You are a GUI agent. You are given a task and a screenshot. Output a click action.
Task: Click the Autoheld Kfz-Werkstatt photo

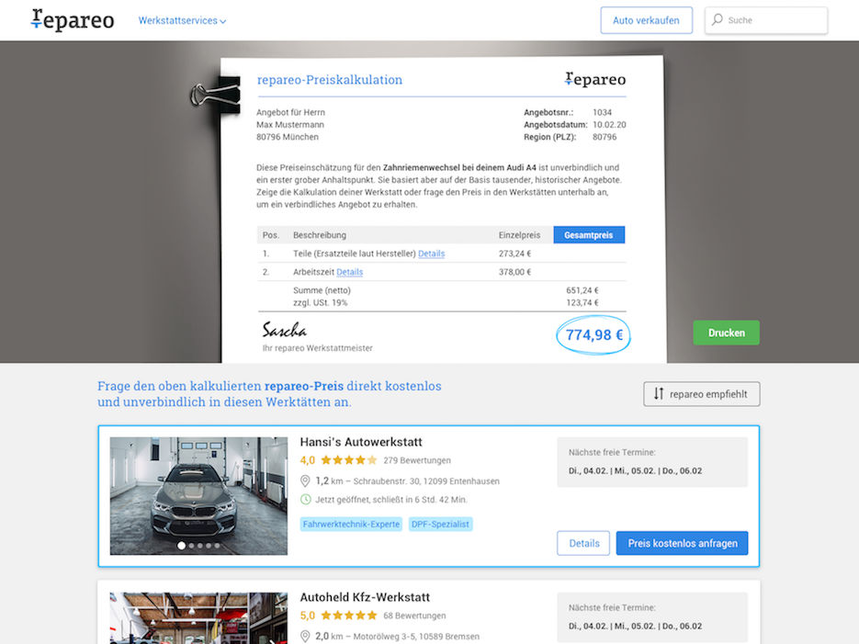coord(198,617)
